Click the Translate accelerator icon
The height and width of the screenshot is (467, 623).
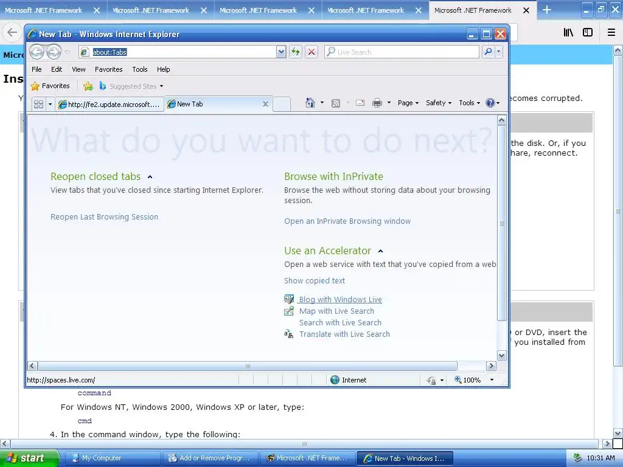(x=289, y=334)
